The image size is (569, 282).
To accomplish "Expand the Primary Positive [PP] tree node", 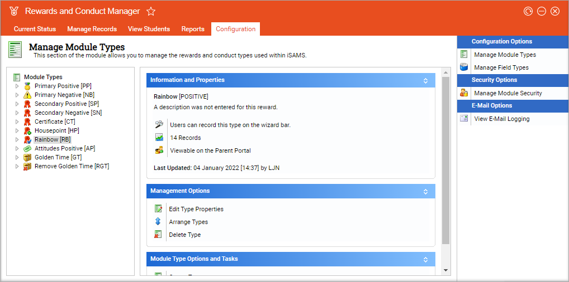I will coord(17,86).
